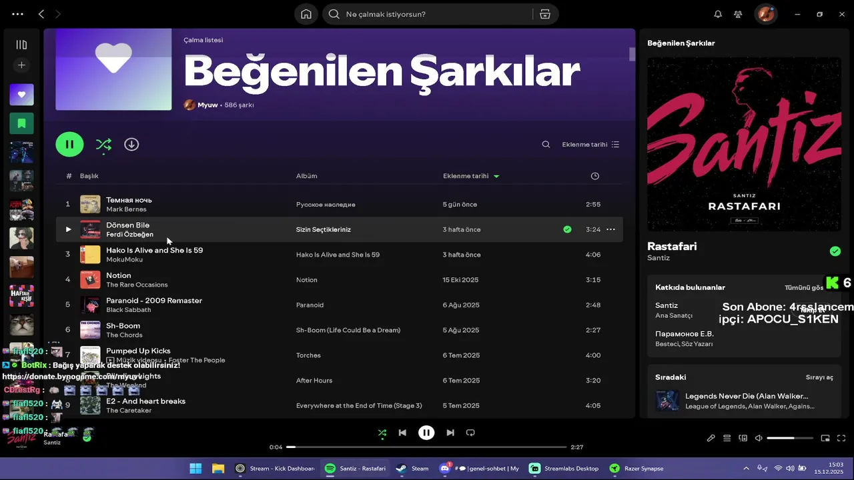Mute with the speaker volume icon
This screenshot has height=480, width=854.
pyautogui.click(x=759, y=438)
